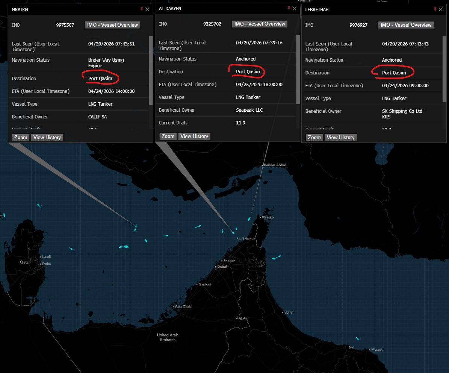Click the Al Ain map label

243,318
